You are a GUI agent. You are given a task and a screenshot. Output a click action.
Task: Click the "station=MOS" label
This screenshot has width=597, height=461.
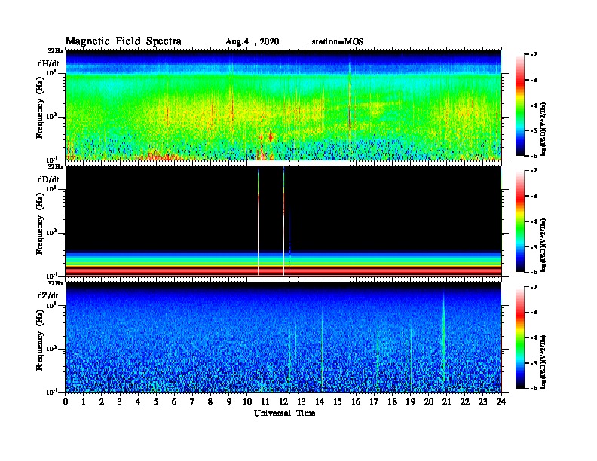pyautogui.click(x=338, y=41)
